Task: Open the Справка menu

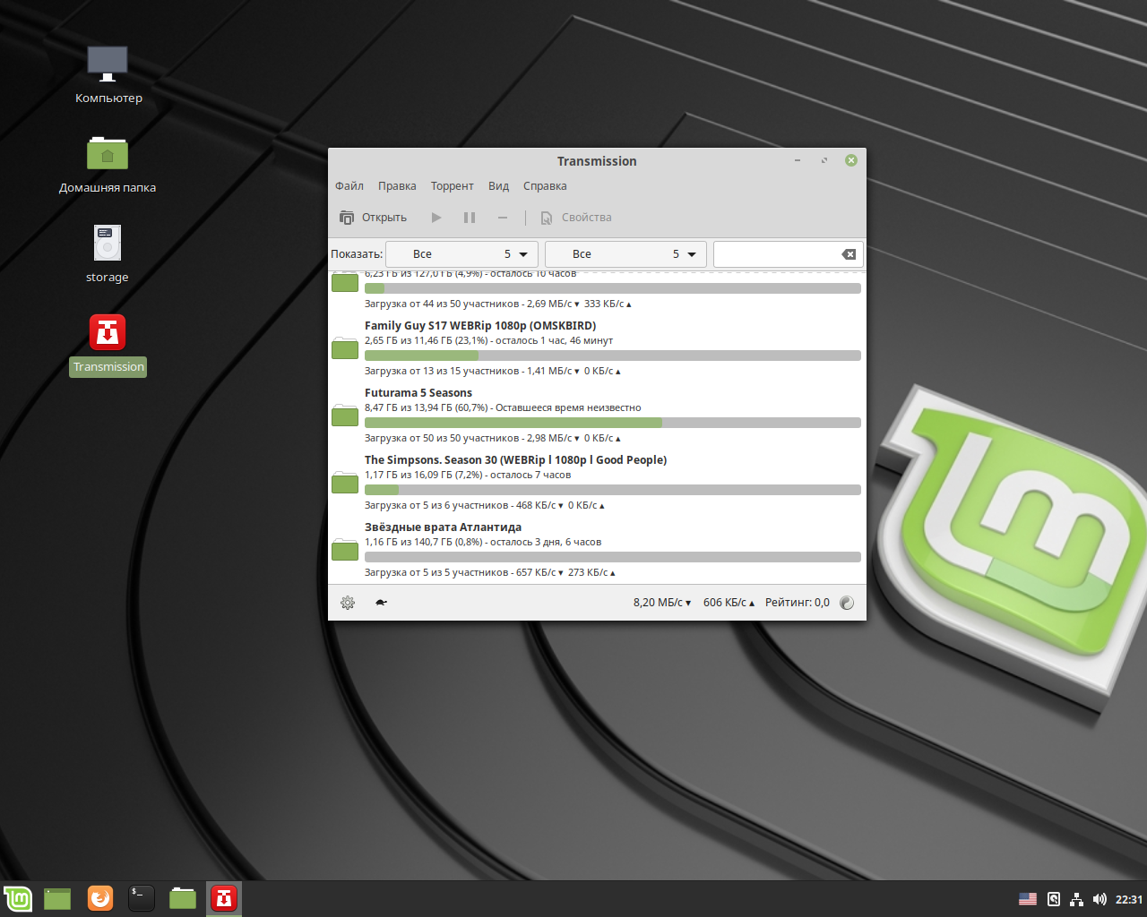Action: point(545,186)
